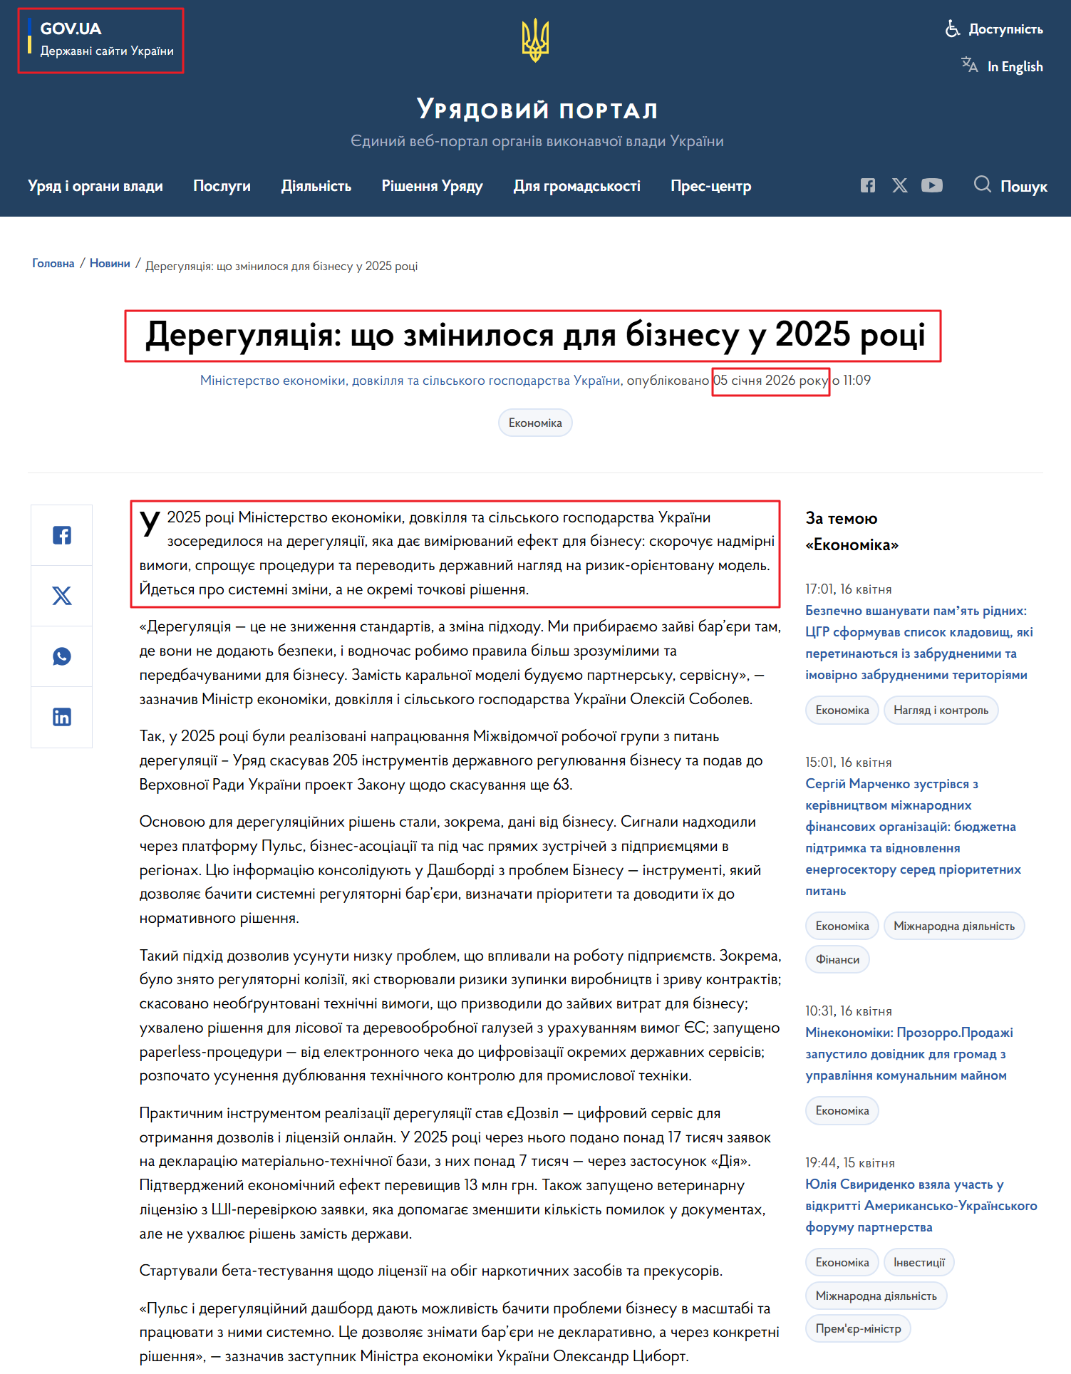Click the Інвестиції tag
The image size is (1071, 1374).
(919, 1263)
